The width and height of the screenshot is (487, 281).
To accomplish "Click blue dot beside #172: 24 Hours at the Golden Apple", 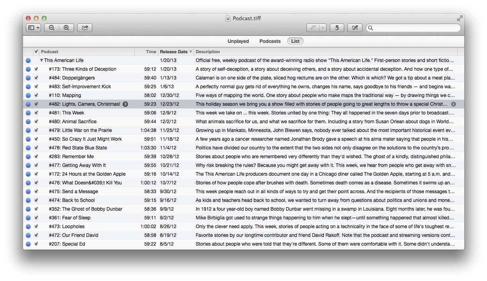I will [28, 174].
